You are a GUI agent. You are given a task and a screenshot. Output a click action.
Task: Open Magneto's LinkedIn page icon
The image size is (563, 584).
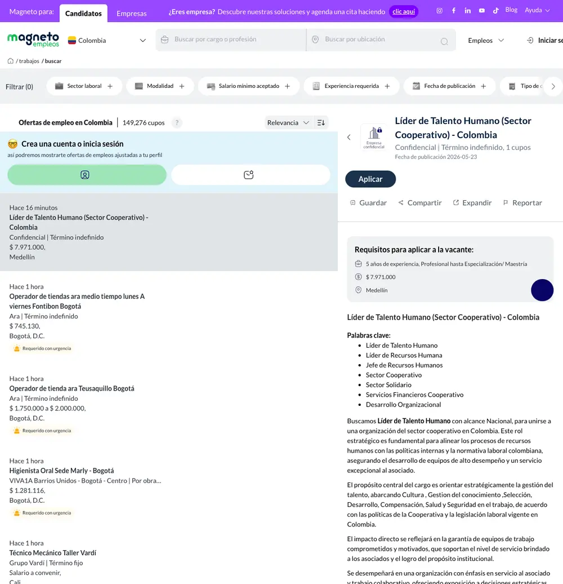point(467,10)
